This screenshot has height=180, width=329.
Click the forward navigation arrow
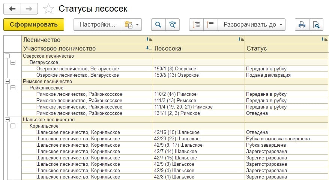[x=29, y=9]
